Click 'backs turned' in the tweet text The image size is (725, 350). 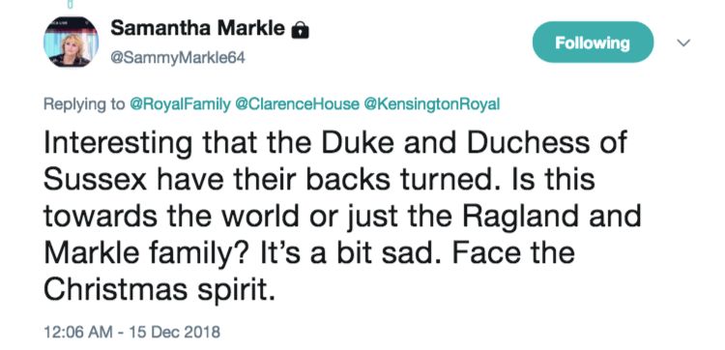click(390, 179)
